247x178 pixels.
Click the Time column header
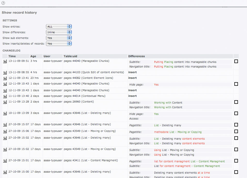pos(12,56)
